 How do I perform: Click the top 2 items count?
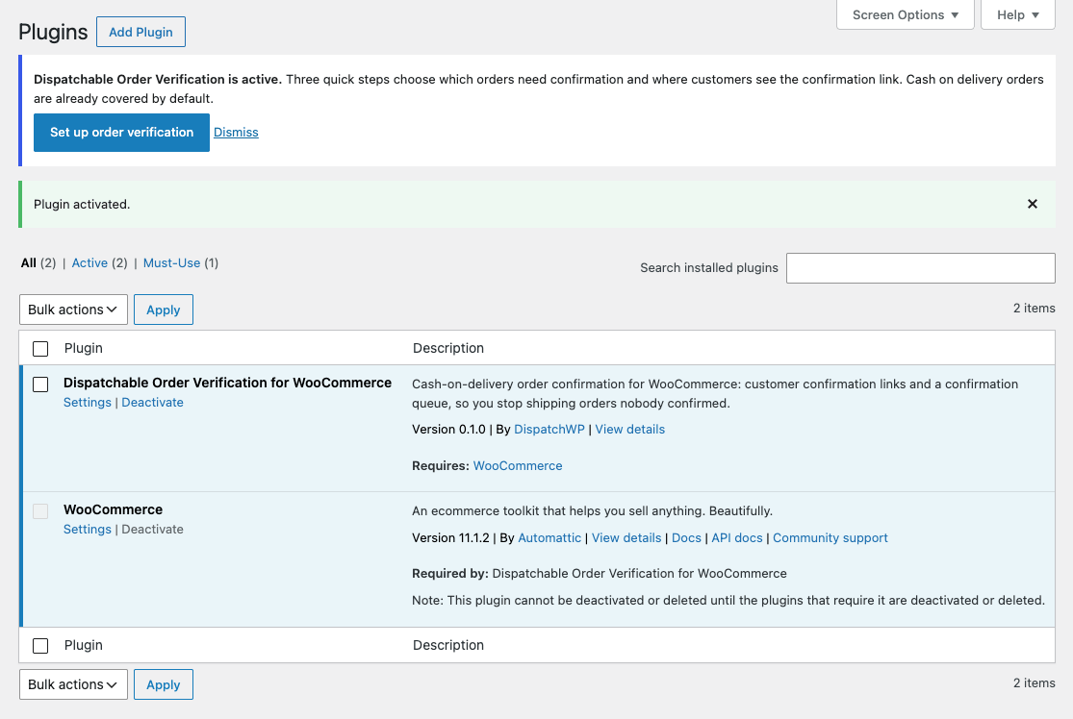tap(1034, 309)
